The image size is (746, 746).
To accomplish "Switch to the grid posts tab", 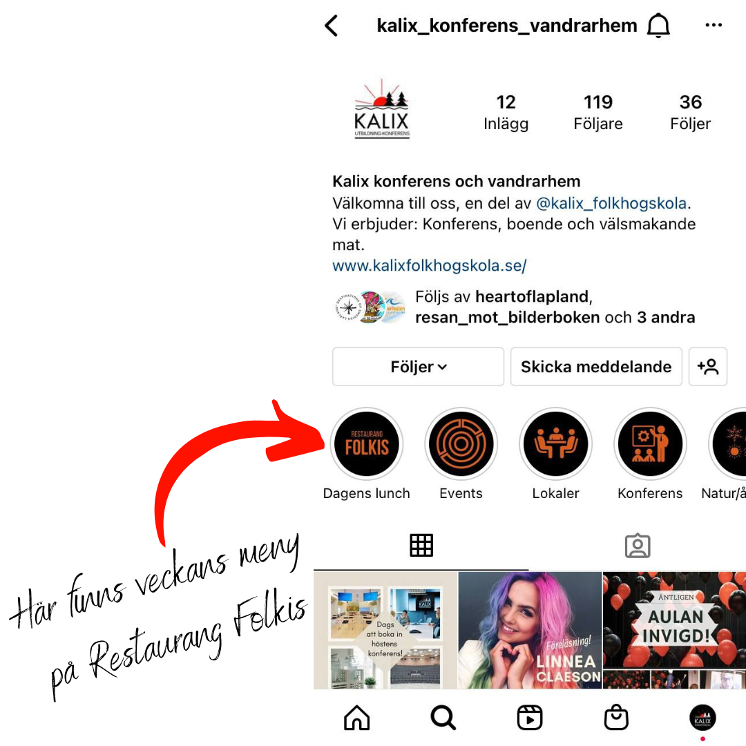I will (x=421, y=545).
